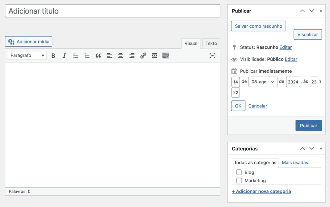Click the Adicionar nova categoria link
Image resolution: width=330 pixels, height=207 pixels.
(x=261, y=191)
